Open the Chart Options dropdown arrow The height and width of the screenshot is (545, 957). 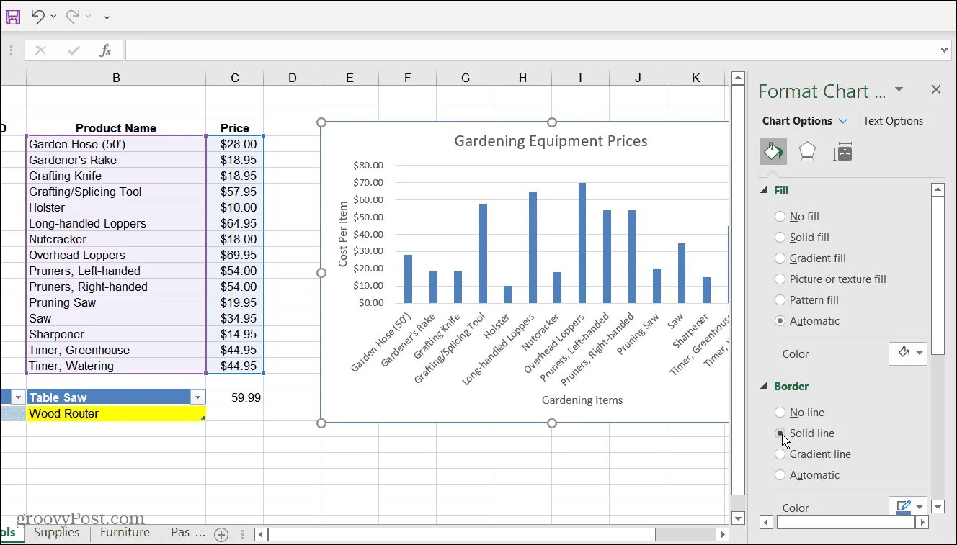[x=843, y=121]
